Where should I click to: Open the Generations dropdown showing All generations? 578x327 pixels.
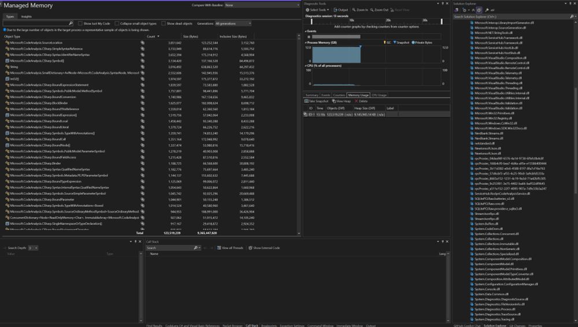tap(233, 23)
